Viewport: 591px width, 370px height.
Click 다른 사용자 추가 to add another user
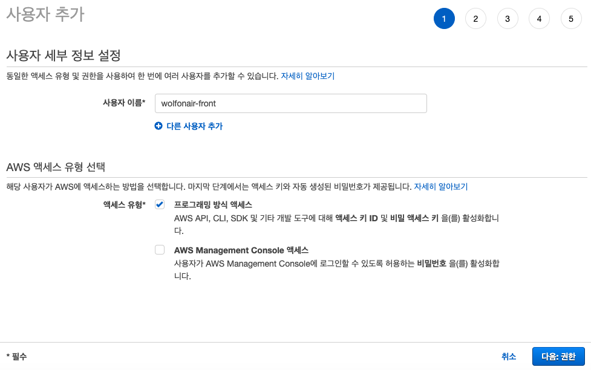[x=195, y=125]
